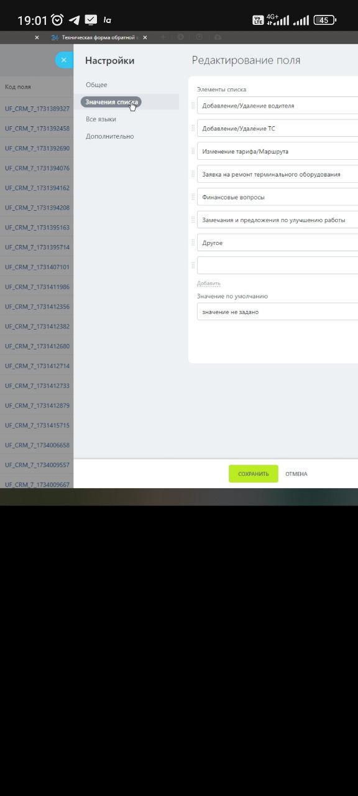Select drag handle of Изменение тарифа/Маршрута
Viewport: 358px width, 796px height.
[x=193, y=151]
